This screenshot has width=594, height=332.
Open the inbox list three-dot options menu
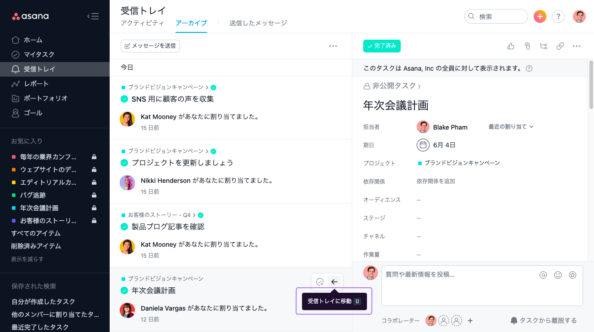click(x=333, y=46)
